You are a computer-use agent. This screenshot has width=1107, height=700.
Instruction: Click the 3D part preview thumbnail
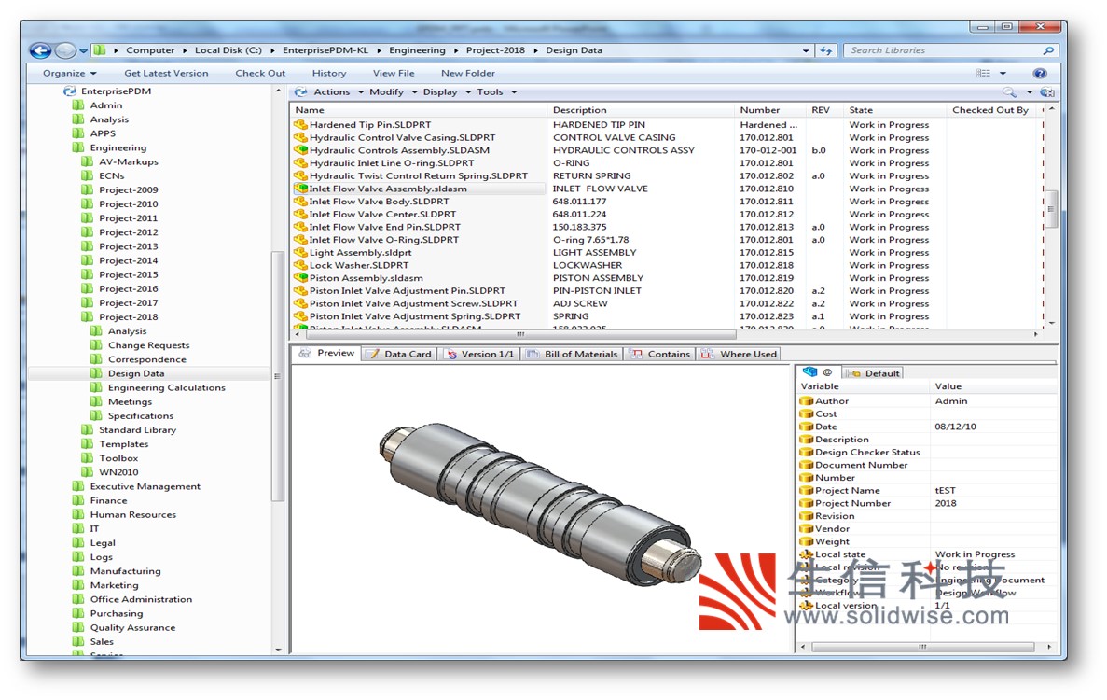[x=541, y=503]
